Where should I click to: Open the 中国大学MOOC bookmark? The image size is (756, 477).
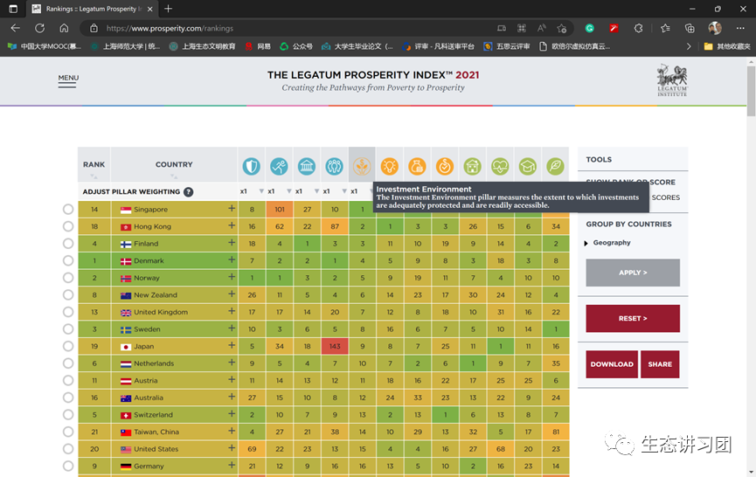coord(45,46)
